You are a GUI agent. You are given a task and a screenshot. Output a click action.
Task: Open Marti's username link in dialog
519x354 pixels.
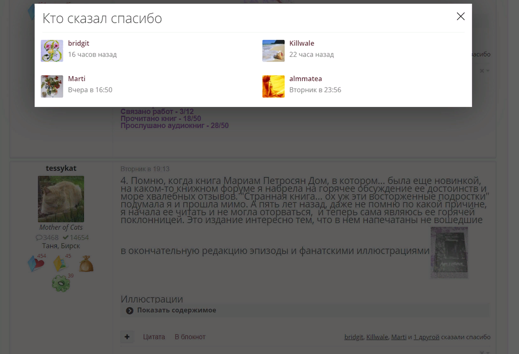pyautogui.click(x=77, y=79)
